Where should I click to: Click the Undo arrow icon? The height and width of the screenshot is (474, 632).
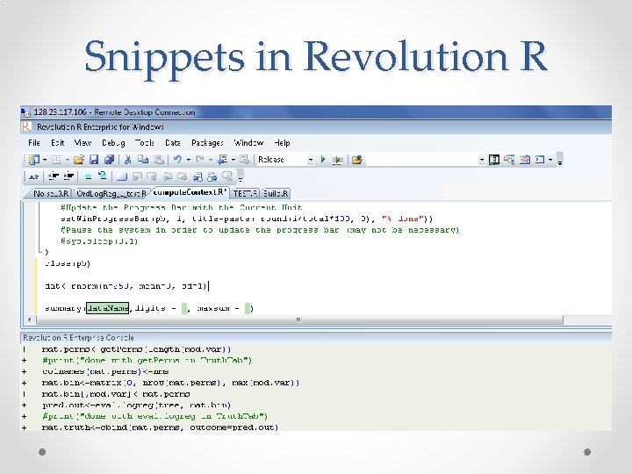(177, 160)
